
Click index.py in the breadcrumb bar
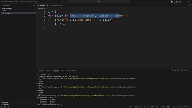pos(43,9)
